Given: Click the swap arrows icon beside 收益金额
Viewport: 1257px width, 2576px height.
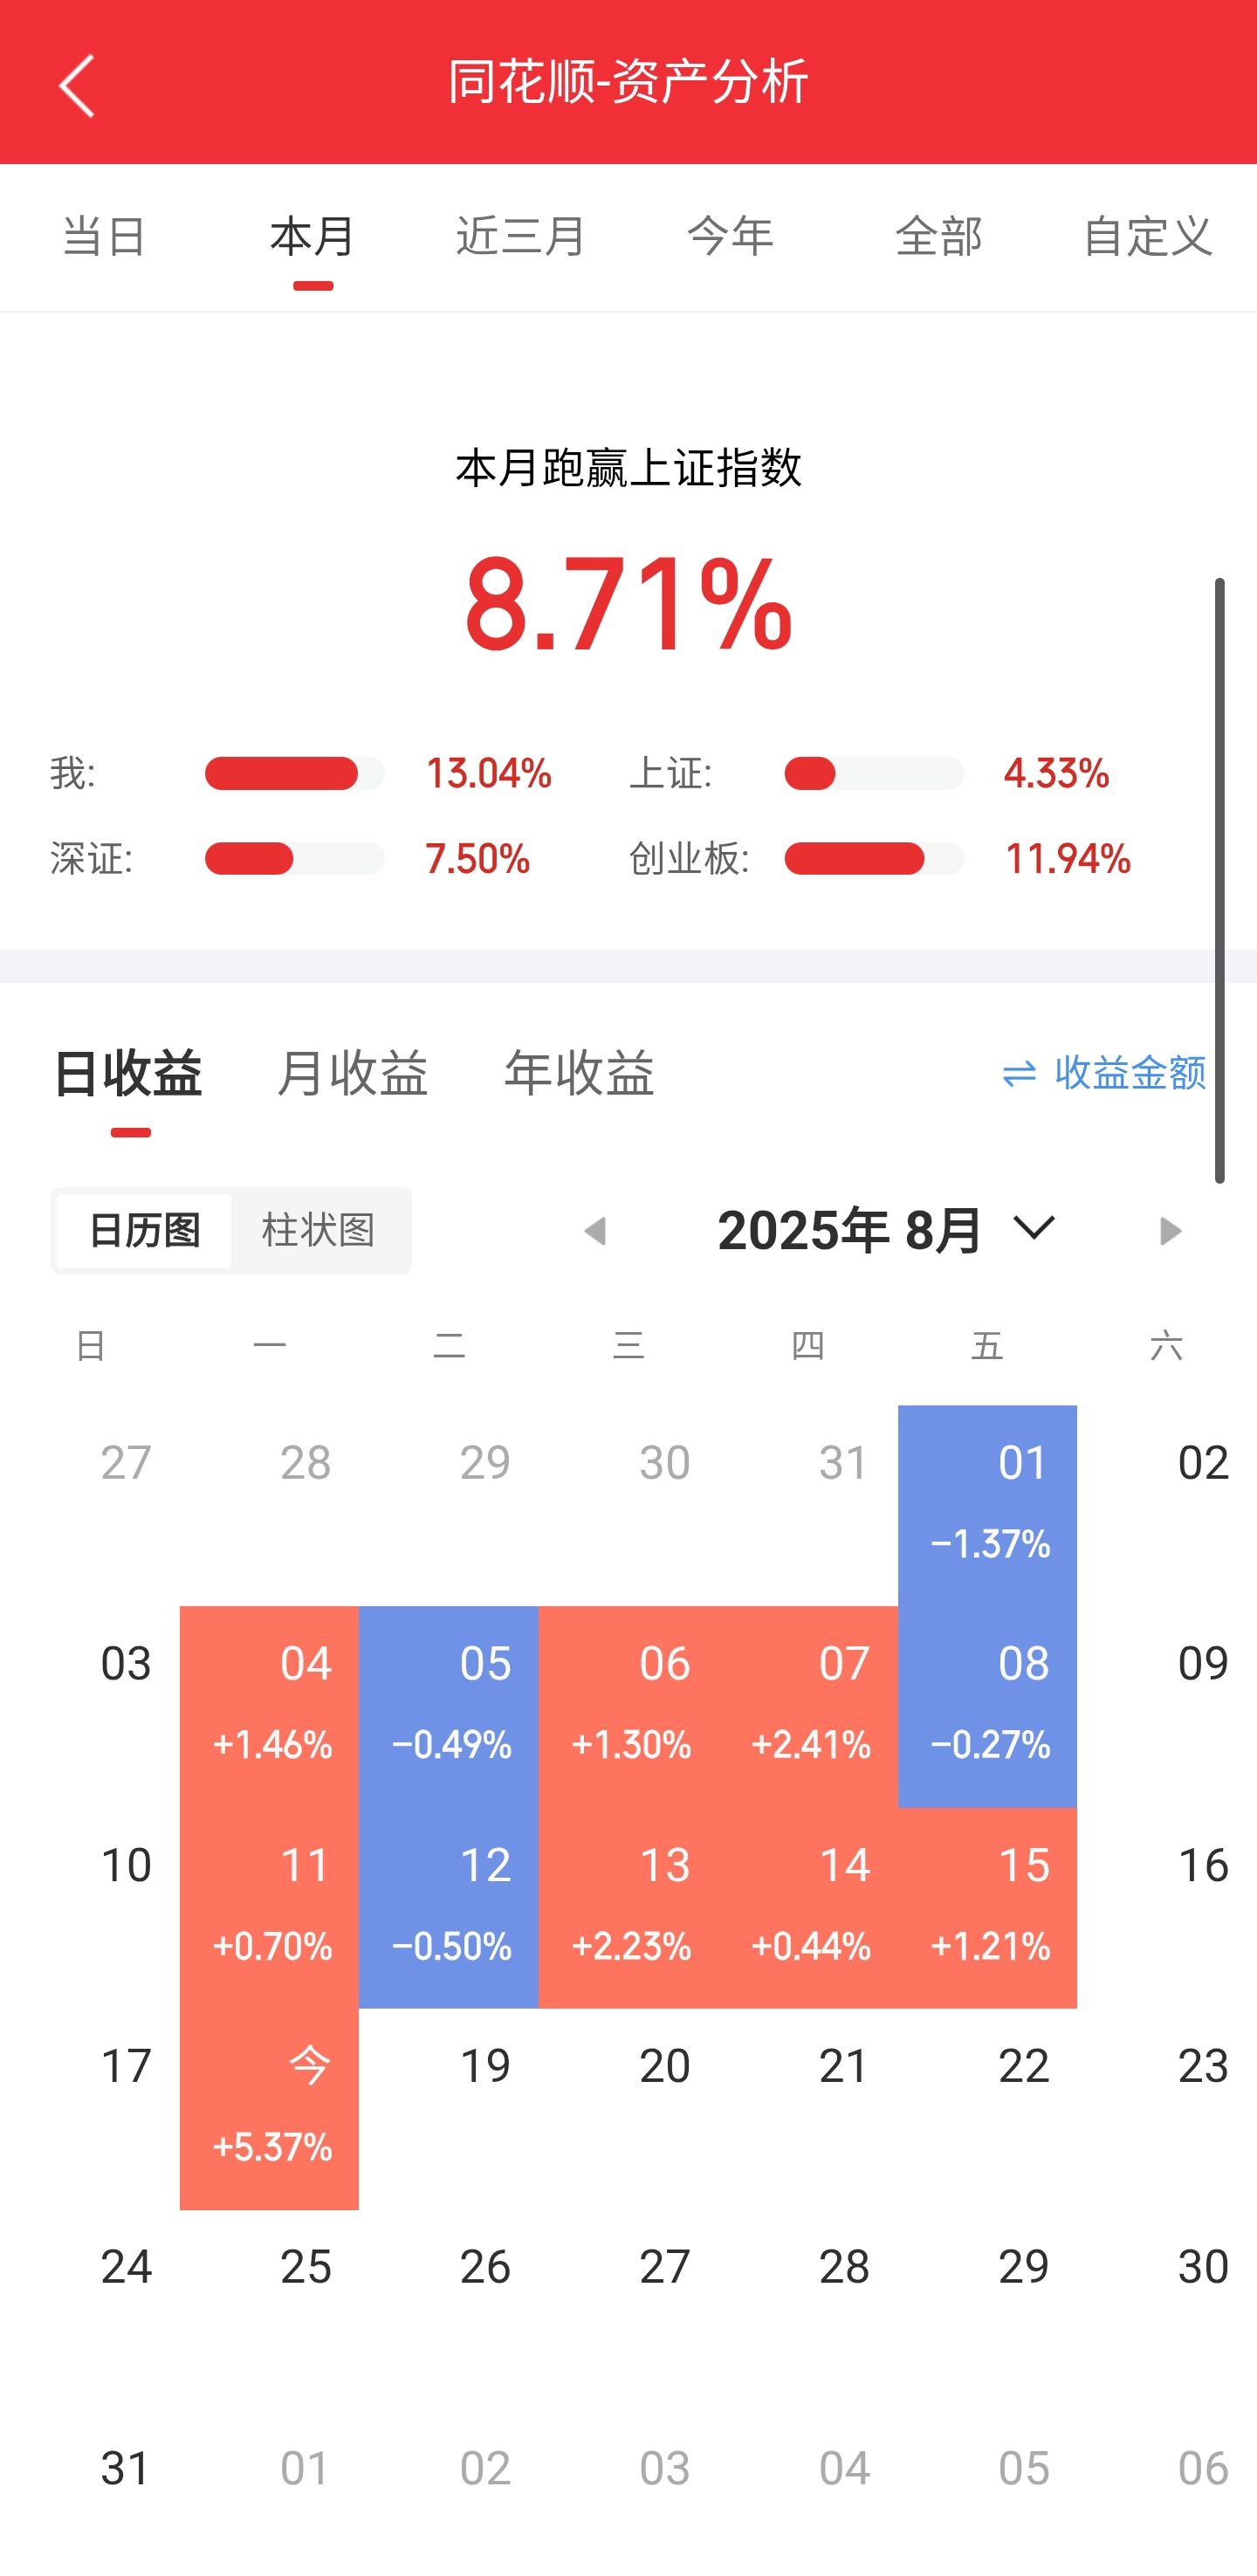Looking at the screenshot, I should click(x=1019, y=1074).
